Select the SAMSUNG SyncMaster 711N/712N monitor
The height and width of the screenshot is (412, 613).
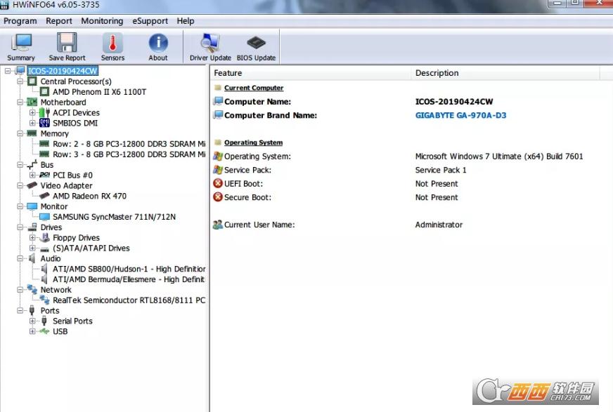[x=114, y=217]
